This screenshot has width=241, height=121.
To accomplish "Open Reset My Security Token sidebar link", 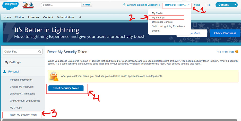I will click(23, 115).
